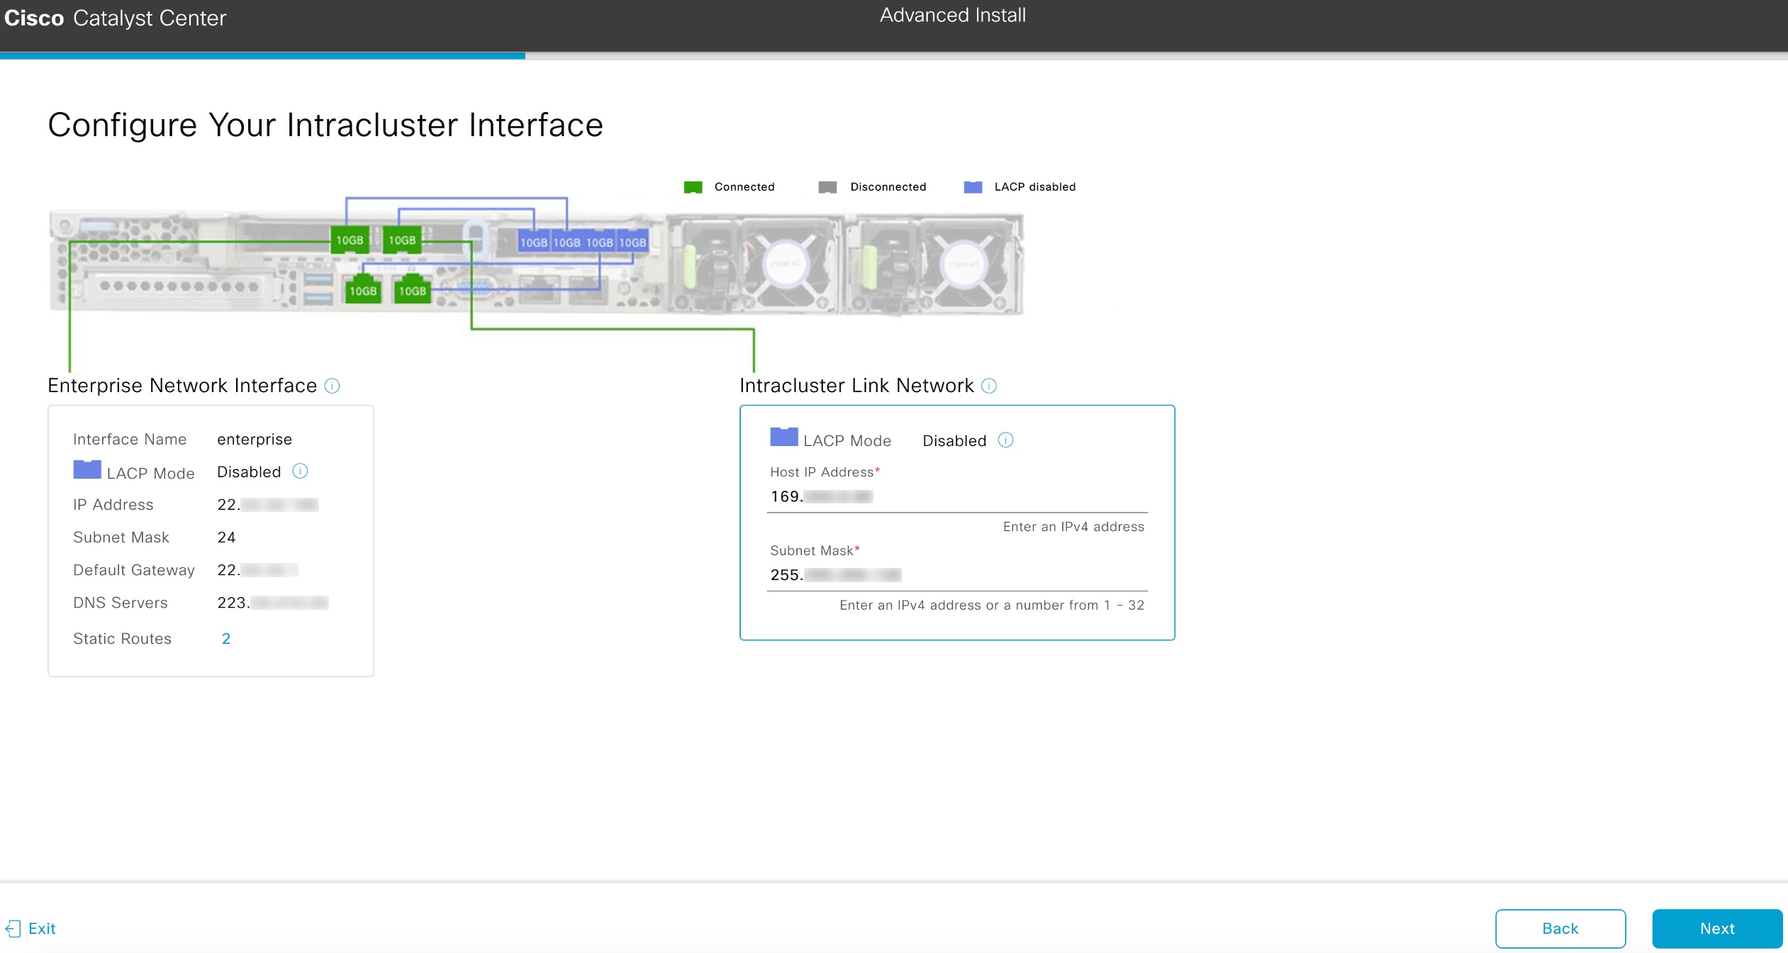Open the Enterprise Network Interface info tooltip
This screenshot has height=953, width=1788.
coord(332,385)
